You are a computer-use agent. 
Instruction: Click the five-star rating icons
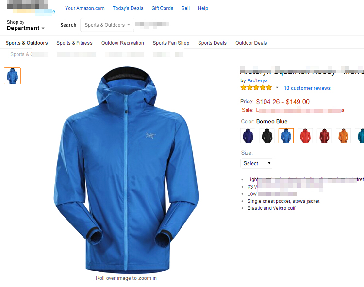tap(256, 88)
